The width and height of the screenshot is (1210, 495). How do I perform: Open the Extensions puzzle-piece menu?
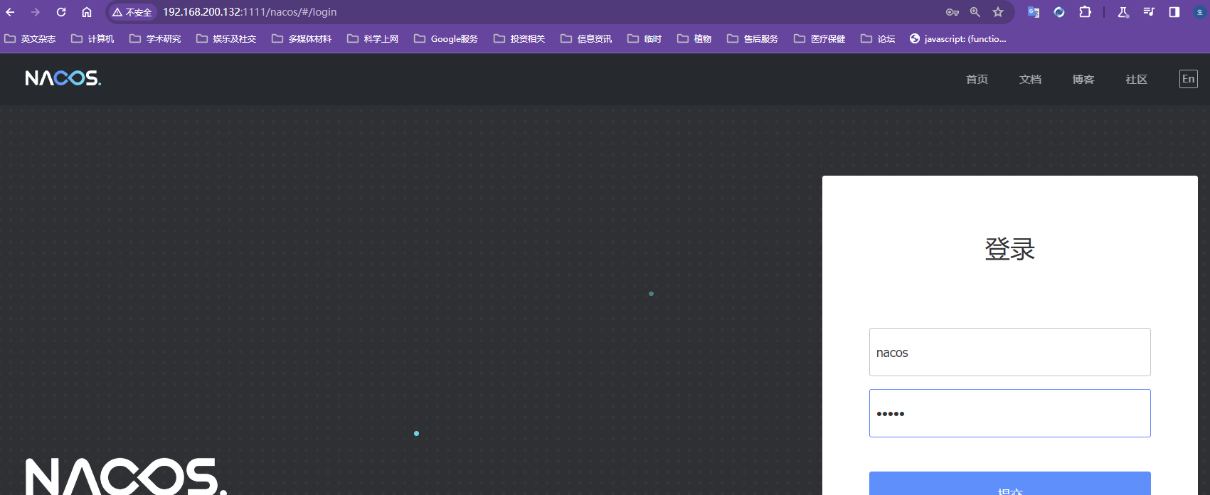(1085, 12)
